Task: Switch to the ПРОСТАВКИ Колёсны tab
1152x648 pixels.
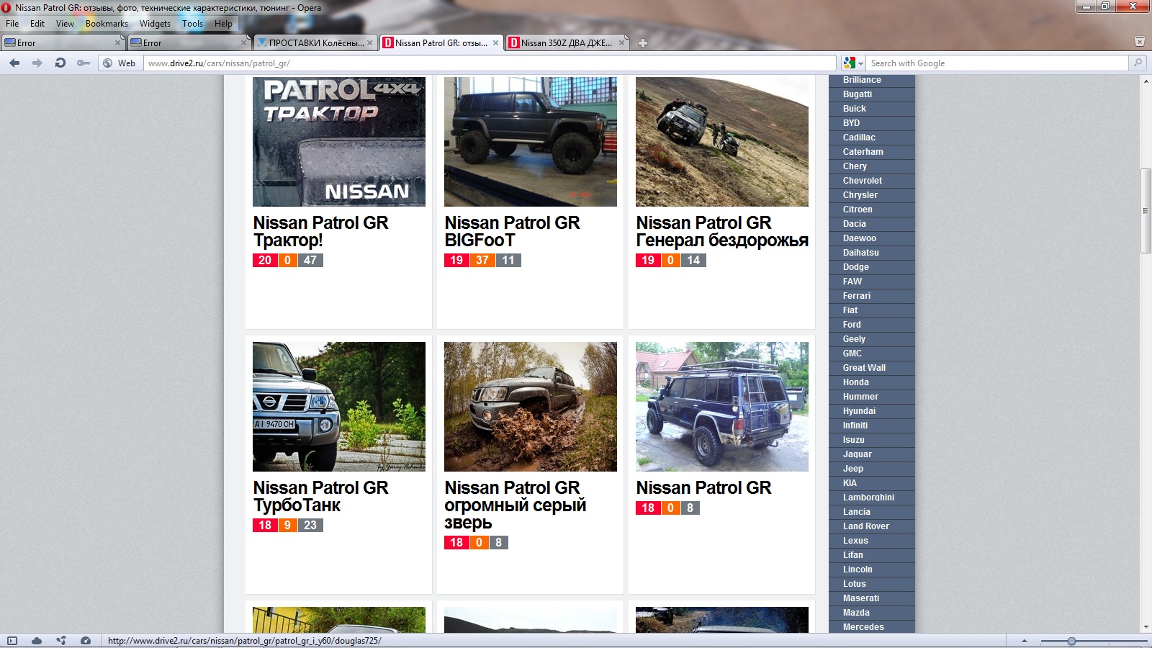Action: pyautogui.click(x=315, y=43)
